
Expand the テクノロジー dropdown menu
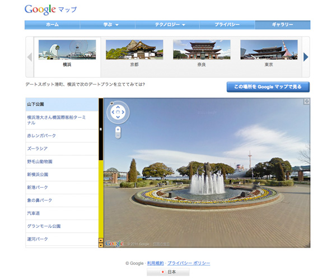(x=167, y=25)
